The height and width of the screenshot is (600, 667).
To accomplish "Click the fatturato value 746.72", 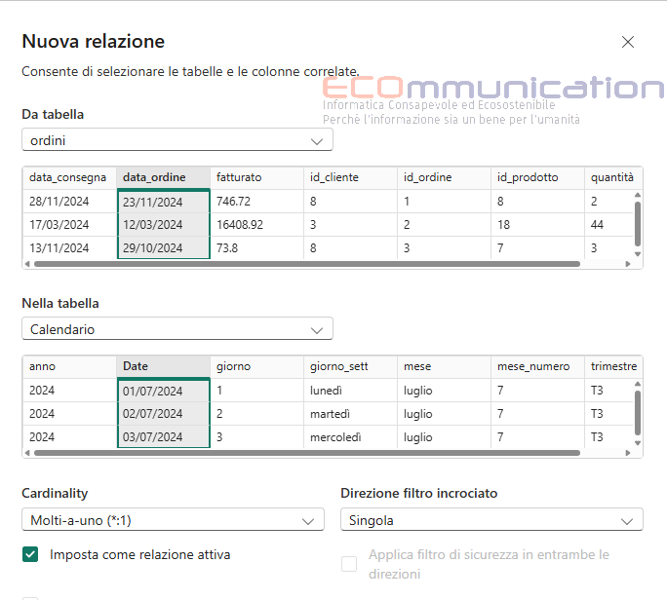I will pyautogui.click(x=256, y=202).
